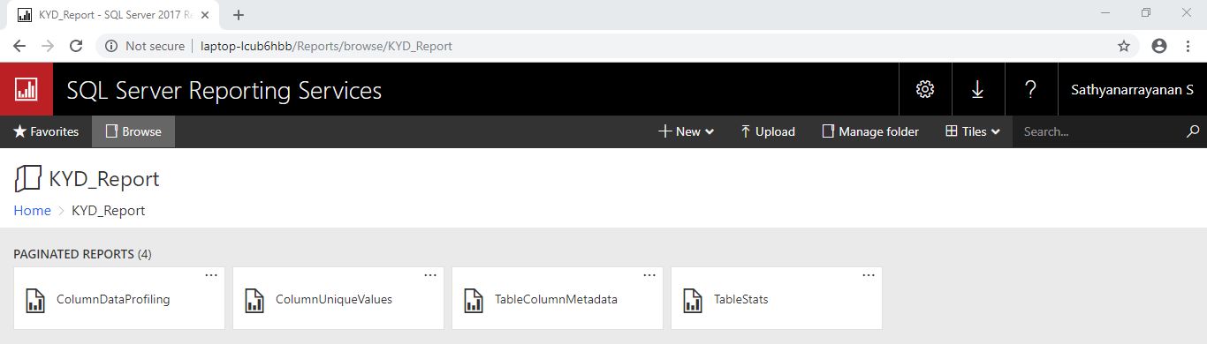This screenshot has height=344, width=1207.
Task: Click the TableColumnMetadata report icon
Action: pos(473,300)
